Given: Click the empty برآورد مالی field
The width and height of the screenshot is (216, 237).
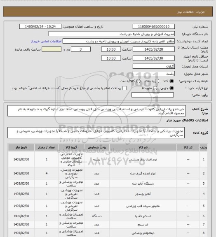Looking at the screenshot, I should pyautogui.click(x=153, y=95).
